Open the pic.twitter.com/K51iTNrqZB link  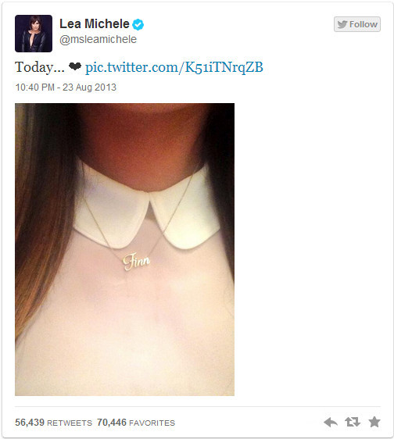coord(174,67)
